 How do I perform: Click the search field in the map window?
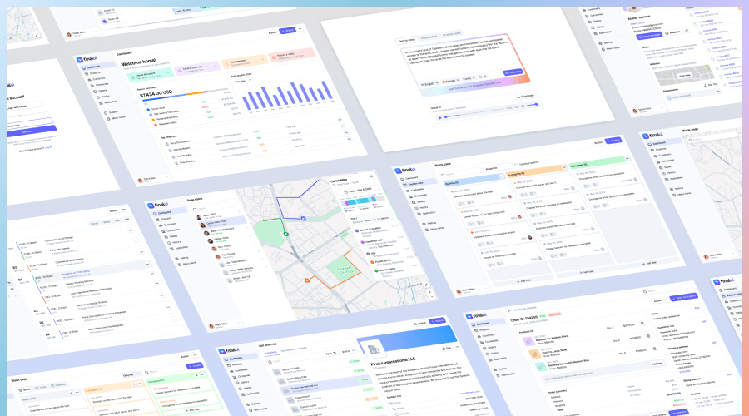point(215,208)
